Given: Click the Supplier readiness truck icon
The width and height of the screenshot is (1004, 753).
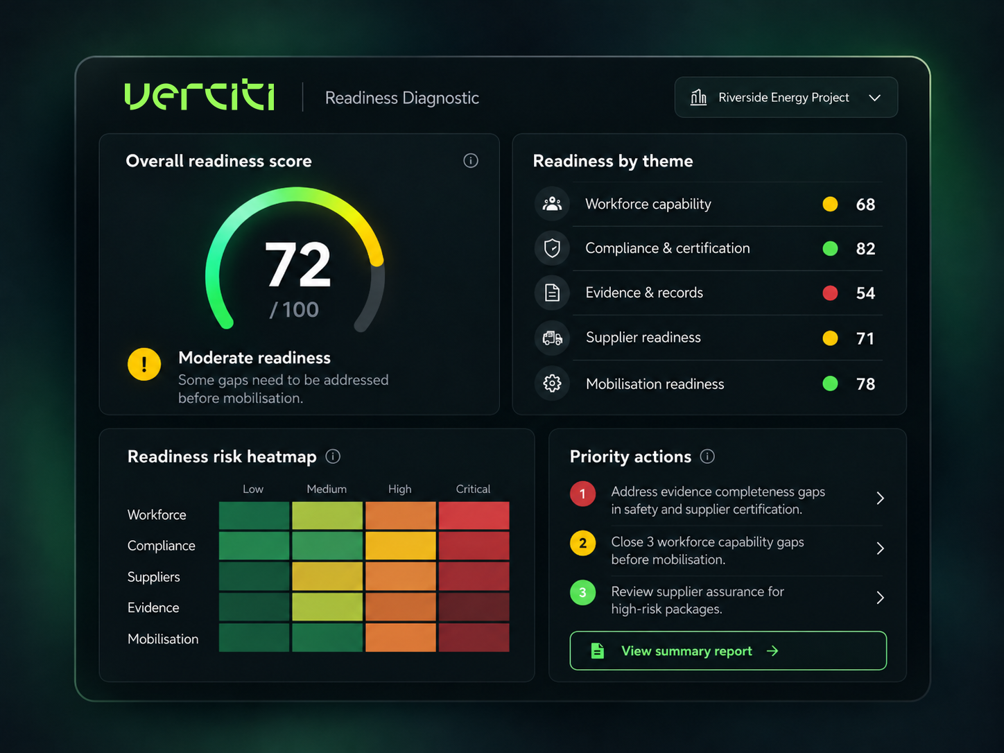Looking at the screenshot, I should pyautogui.click(x=552, y=338).
